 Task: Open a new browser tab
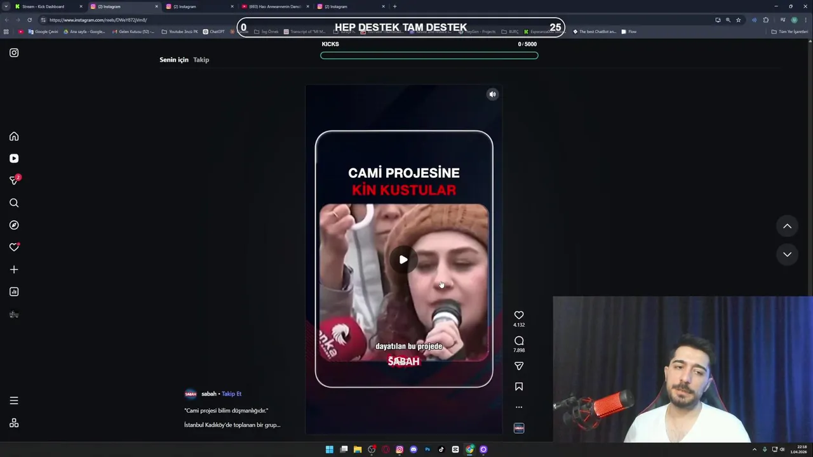[x=394, y=6]
